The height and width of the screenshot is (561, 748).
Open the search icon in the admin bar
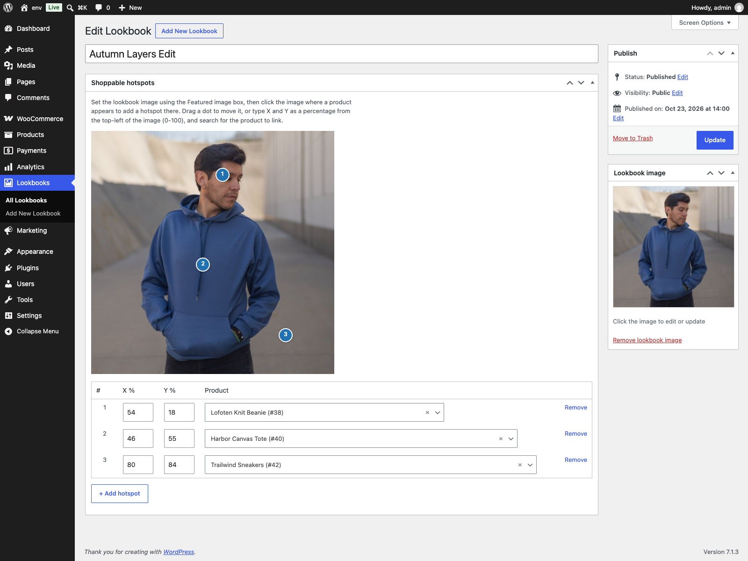pyautogui.click(x=70, y=7)
